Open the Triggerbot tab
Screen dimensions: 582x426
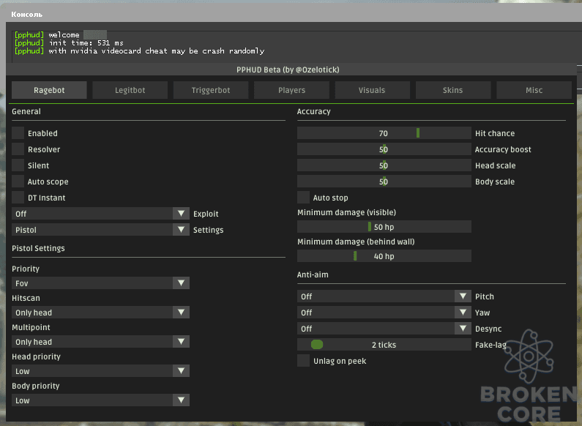211,90
